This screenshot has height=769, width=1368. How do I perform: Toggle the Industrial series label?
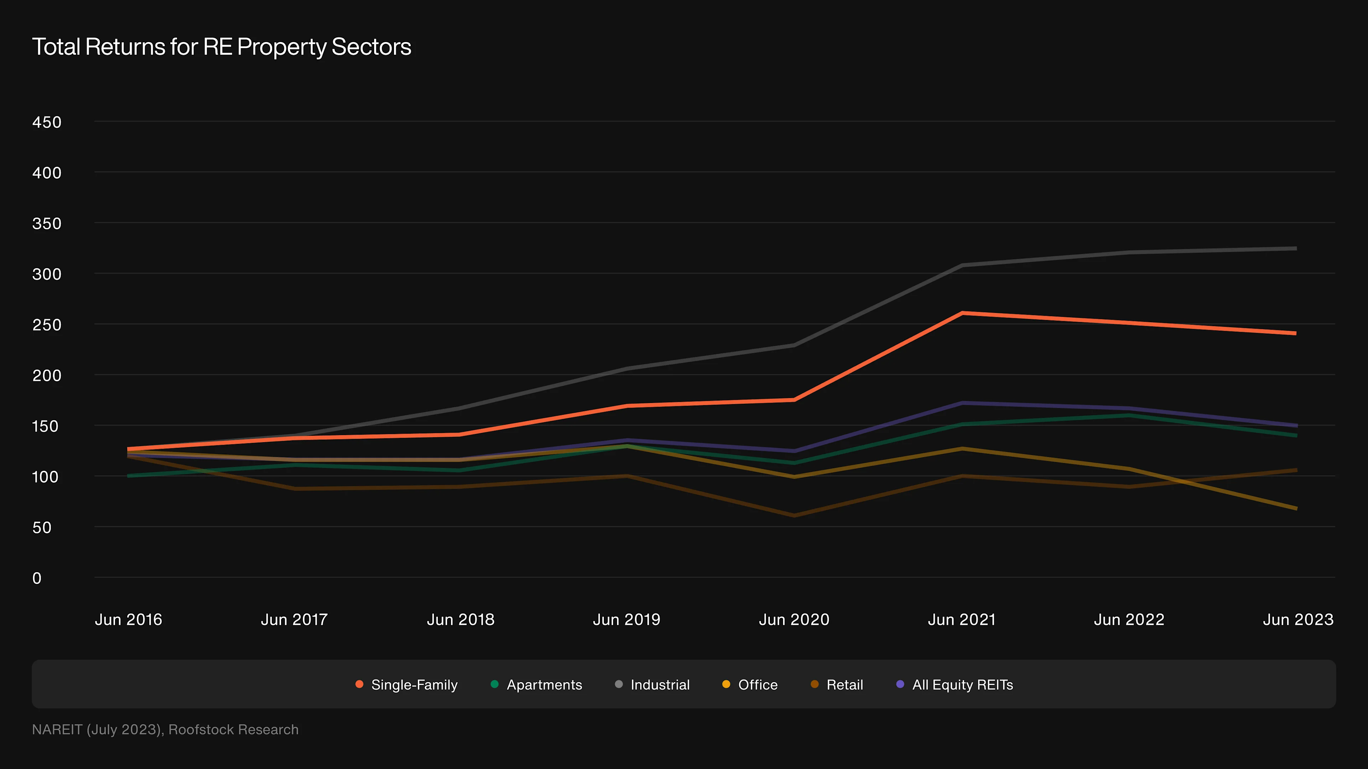[660, 685]
